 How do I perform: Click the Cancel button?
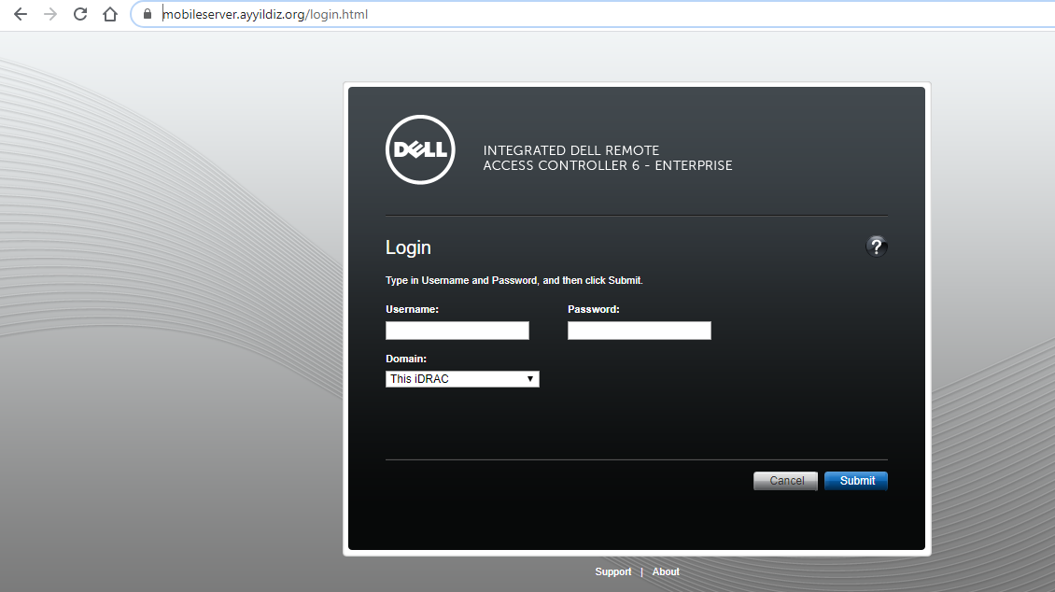(x=785, y=480)
